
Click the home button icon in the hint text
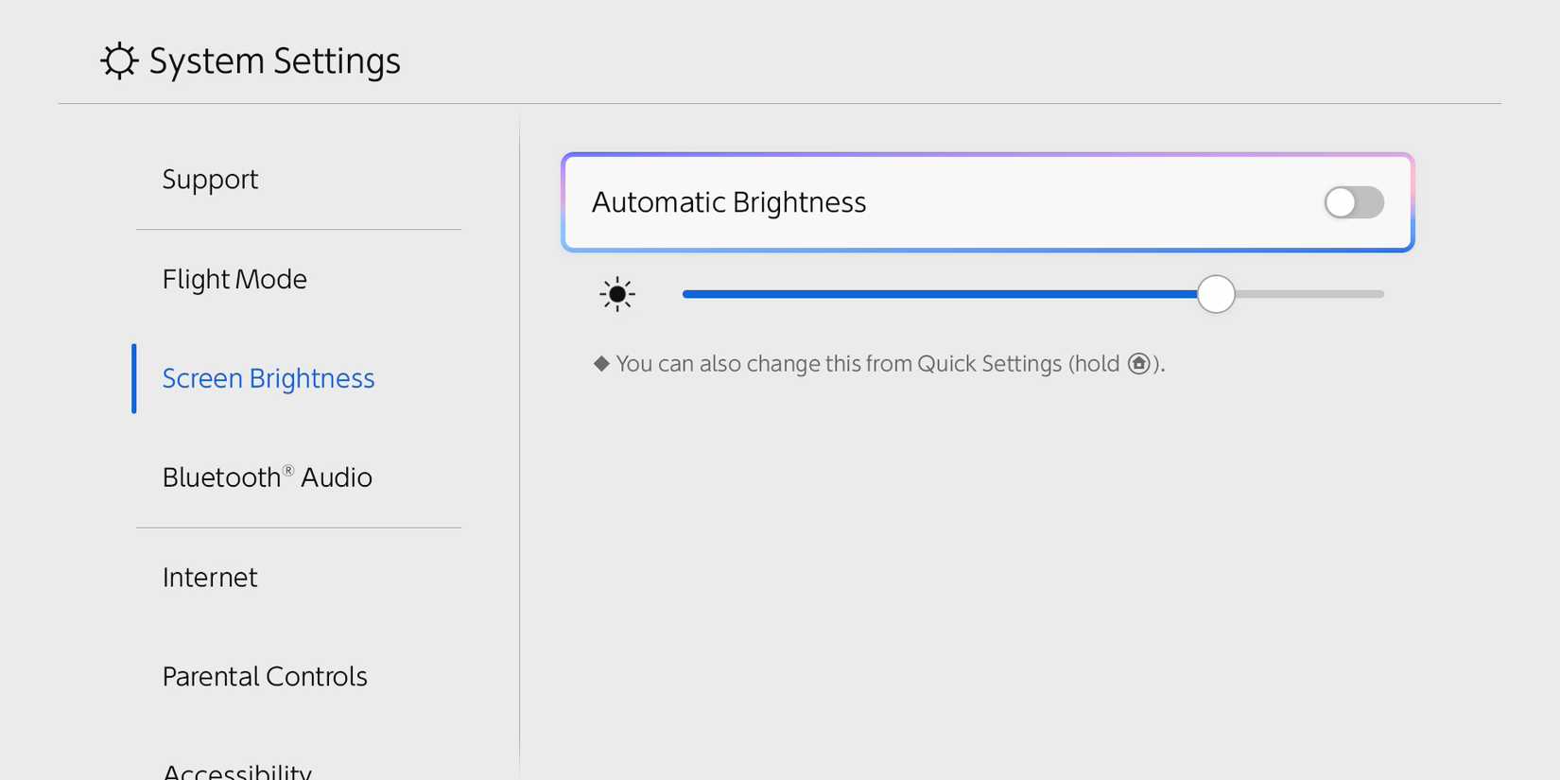pyautogui.click(x=1138, y=363)
